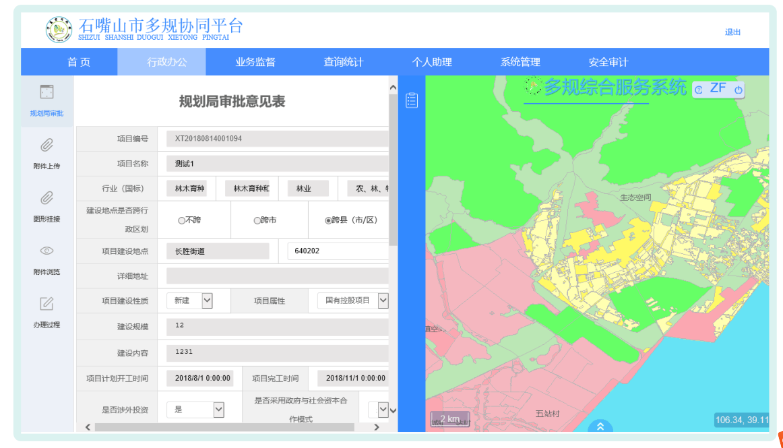Open the 办理过程 edit icon
Viewport: 783px width, 448px height.
coord(46,304)
